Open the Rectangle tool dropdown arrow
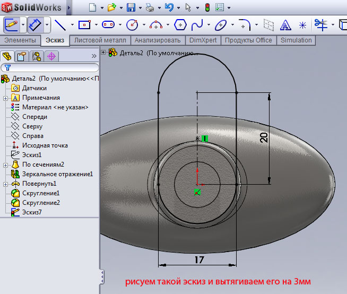Image resolution: width=347 pixels, height=294 pixels. click(96, 25)
